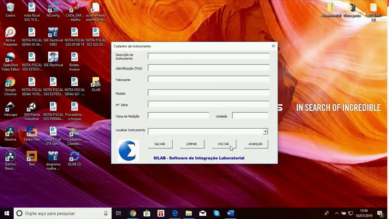389x219 pixels.
Task: Focus the Descrição do Instrumento field
Action: tap(208, 56)
